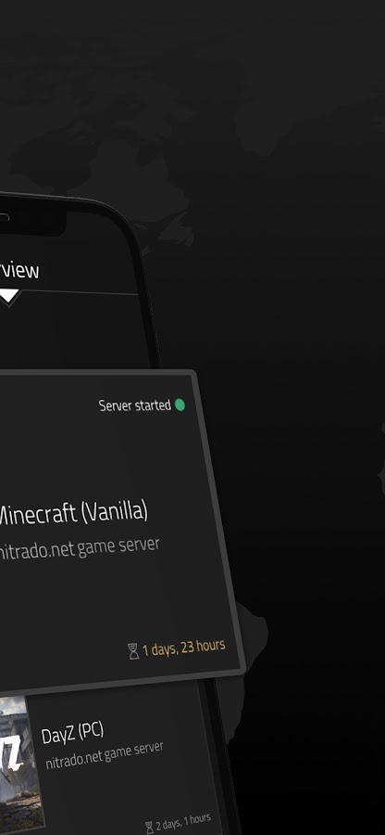The image size is (385, 835).
Task: Switch to the Overview tab
Action: tap(19, 270)
